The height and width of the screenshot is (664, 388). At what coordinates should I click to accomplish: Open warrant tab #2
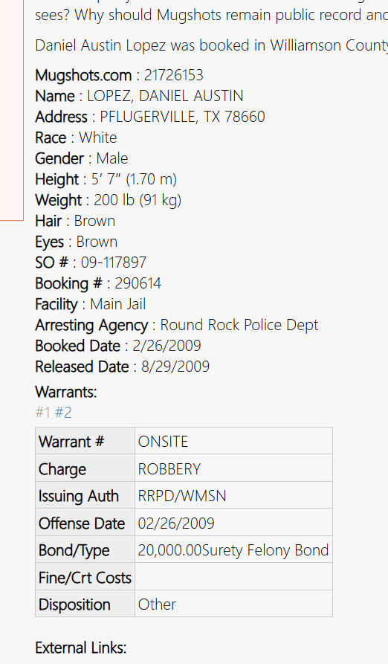click(x=63, y=412)
